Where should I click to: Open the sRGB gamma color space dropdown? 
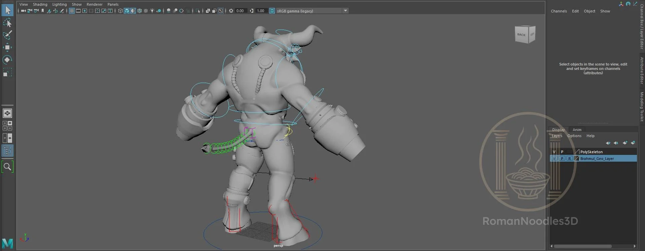[345, 11]
